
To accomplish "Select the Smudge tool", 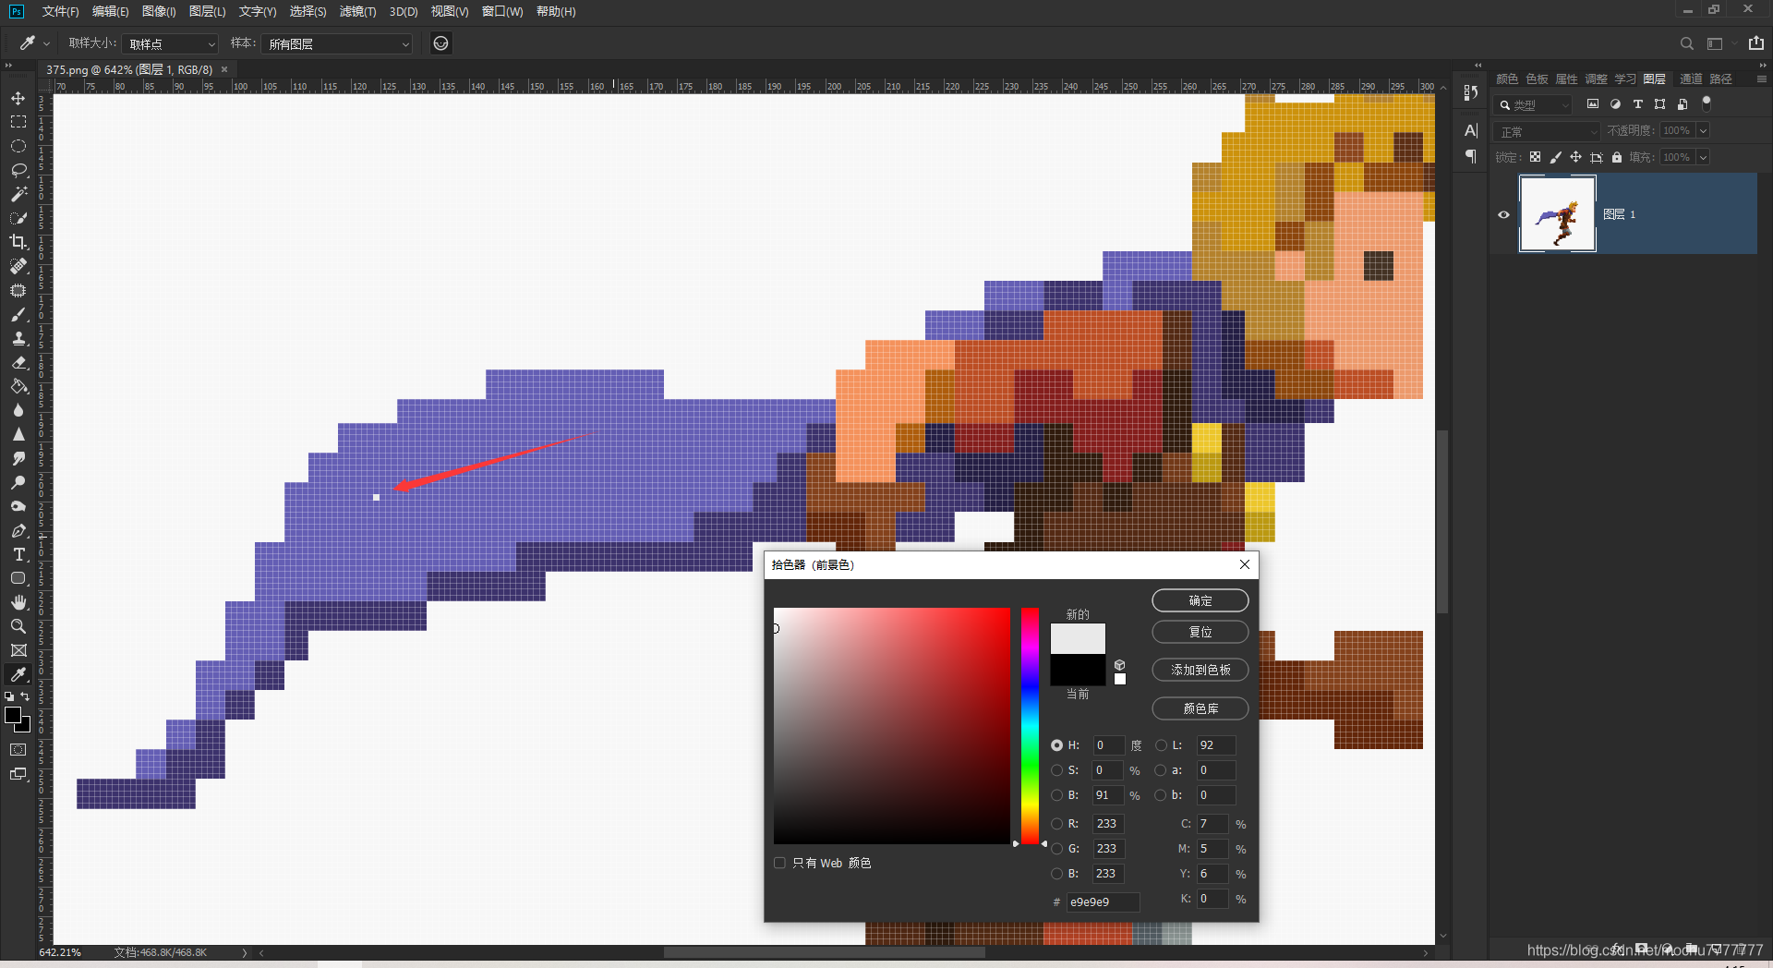I will coord(18,458).
